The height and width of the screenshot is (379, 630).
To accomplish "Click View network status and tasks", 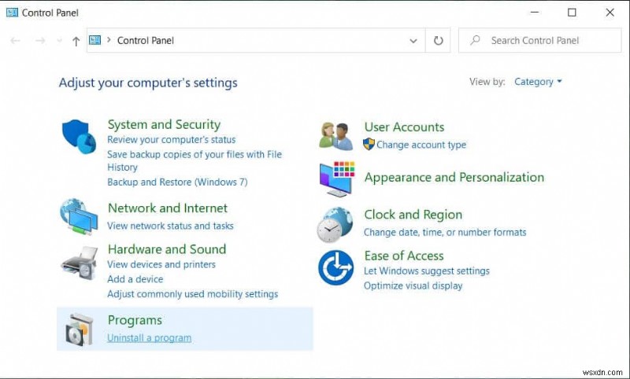I will click(x=170, y=226).
